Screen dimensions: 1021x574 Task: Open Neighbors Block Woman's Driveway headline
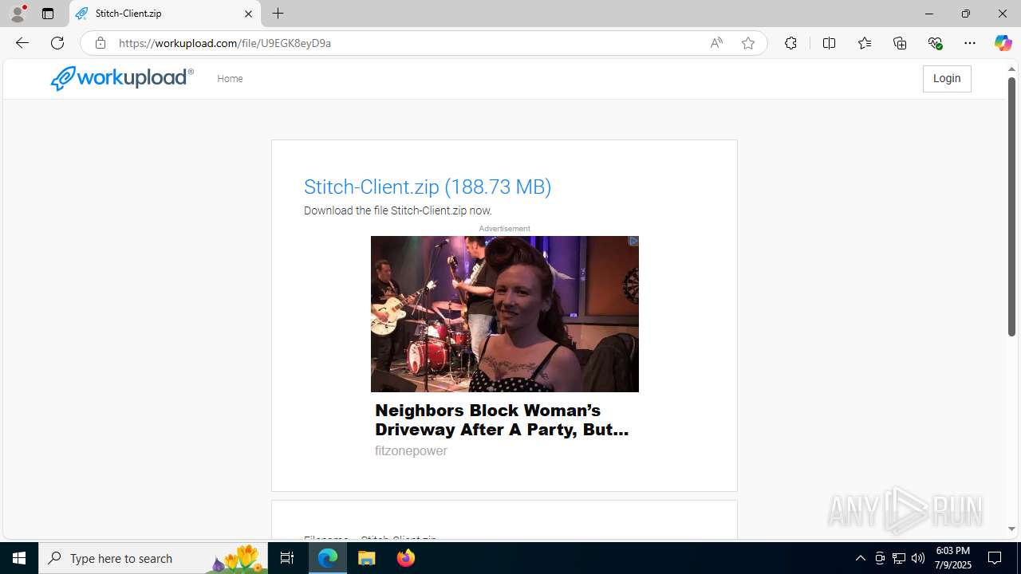pos(502,420)
